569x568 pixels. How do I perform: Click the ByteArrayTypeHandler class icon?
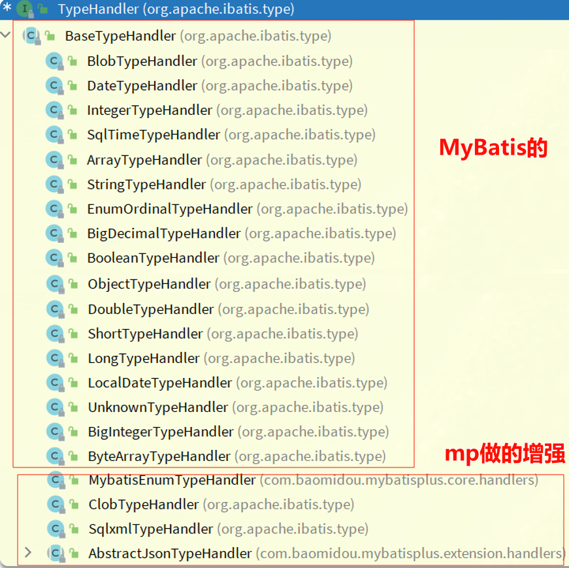click(x=55, y=456)
